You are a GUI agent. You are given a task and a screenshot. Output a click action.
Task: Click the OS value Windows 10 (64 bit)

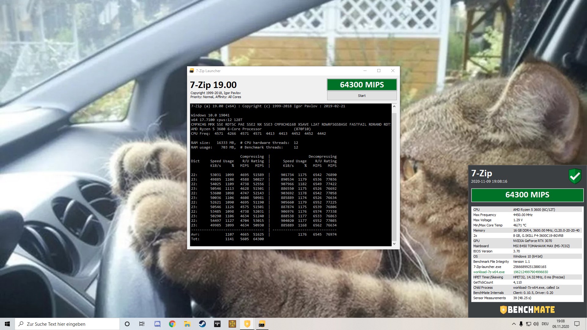pyautogui.click(x=528, y=256)
